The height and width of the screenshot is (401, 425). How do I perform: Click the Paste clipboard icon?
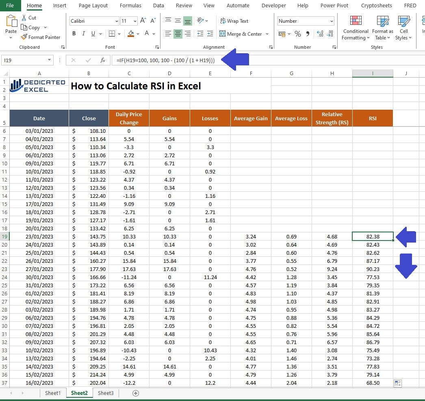pos(11,21)
